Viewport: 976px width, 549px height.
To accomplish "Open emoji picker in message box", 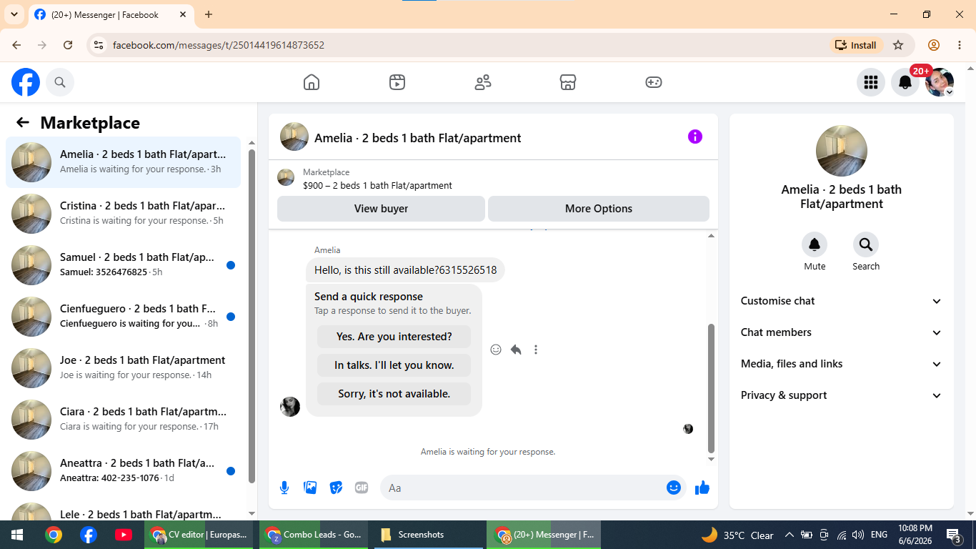I will [674, 488].
